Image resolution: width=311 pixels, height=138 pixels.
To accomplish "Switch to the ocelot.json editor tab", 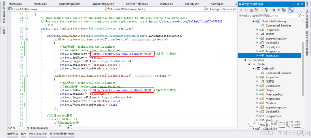I will click(x=192, y=4).
